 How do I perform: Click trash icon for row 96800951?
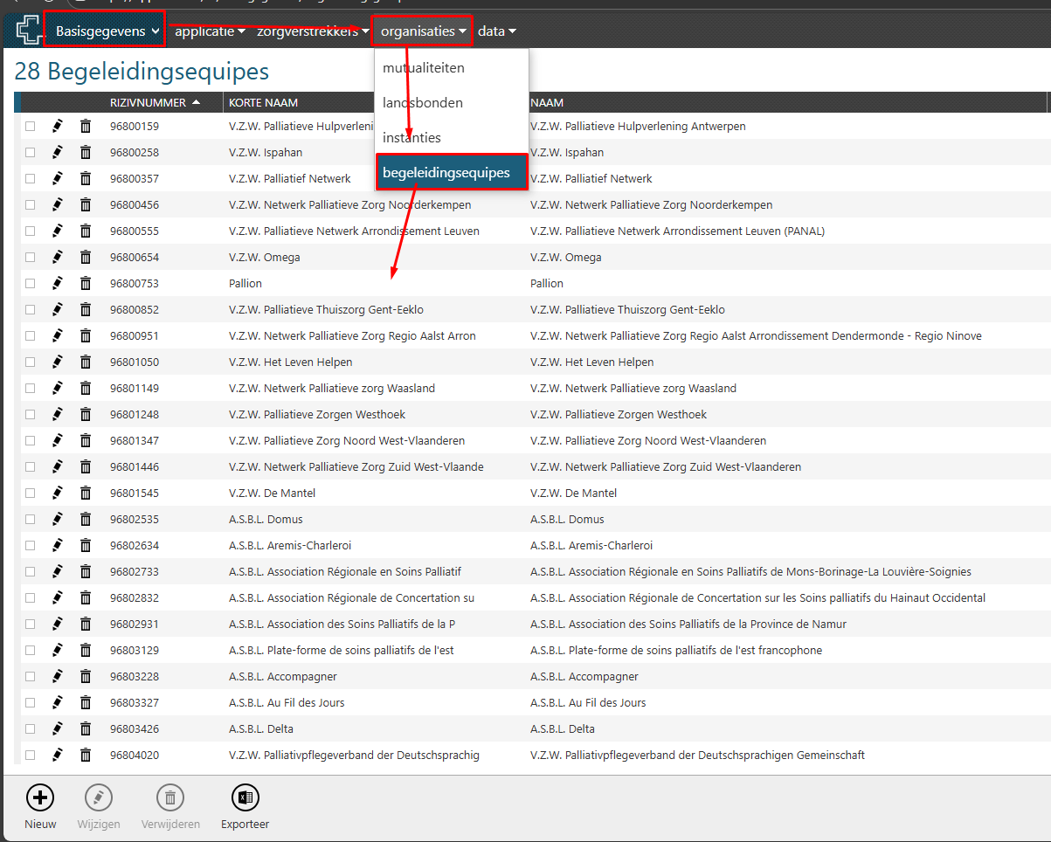tap(86, 336)
